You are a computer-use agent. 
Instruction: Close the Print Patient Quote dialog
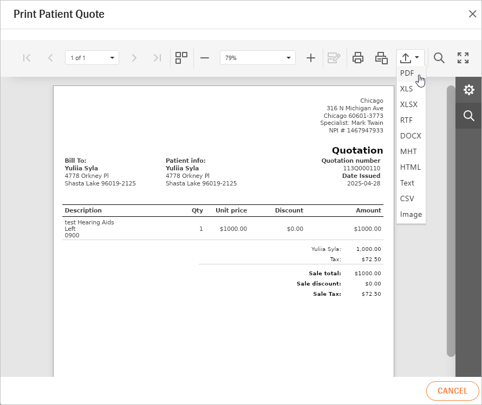472,14
